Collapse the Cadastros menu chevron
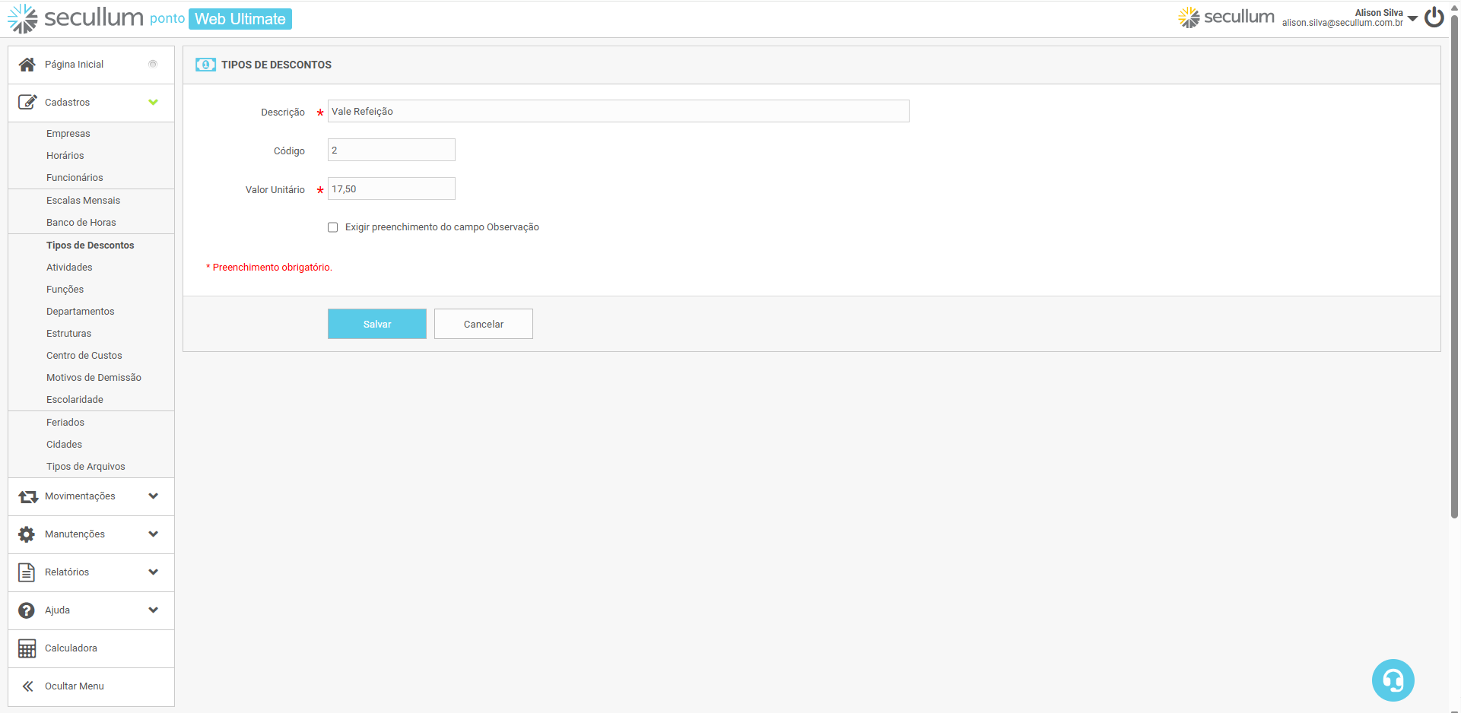Screen dimensions: 1461x713 pyautogui.click(x=153, y=103)
